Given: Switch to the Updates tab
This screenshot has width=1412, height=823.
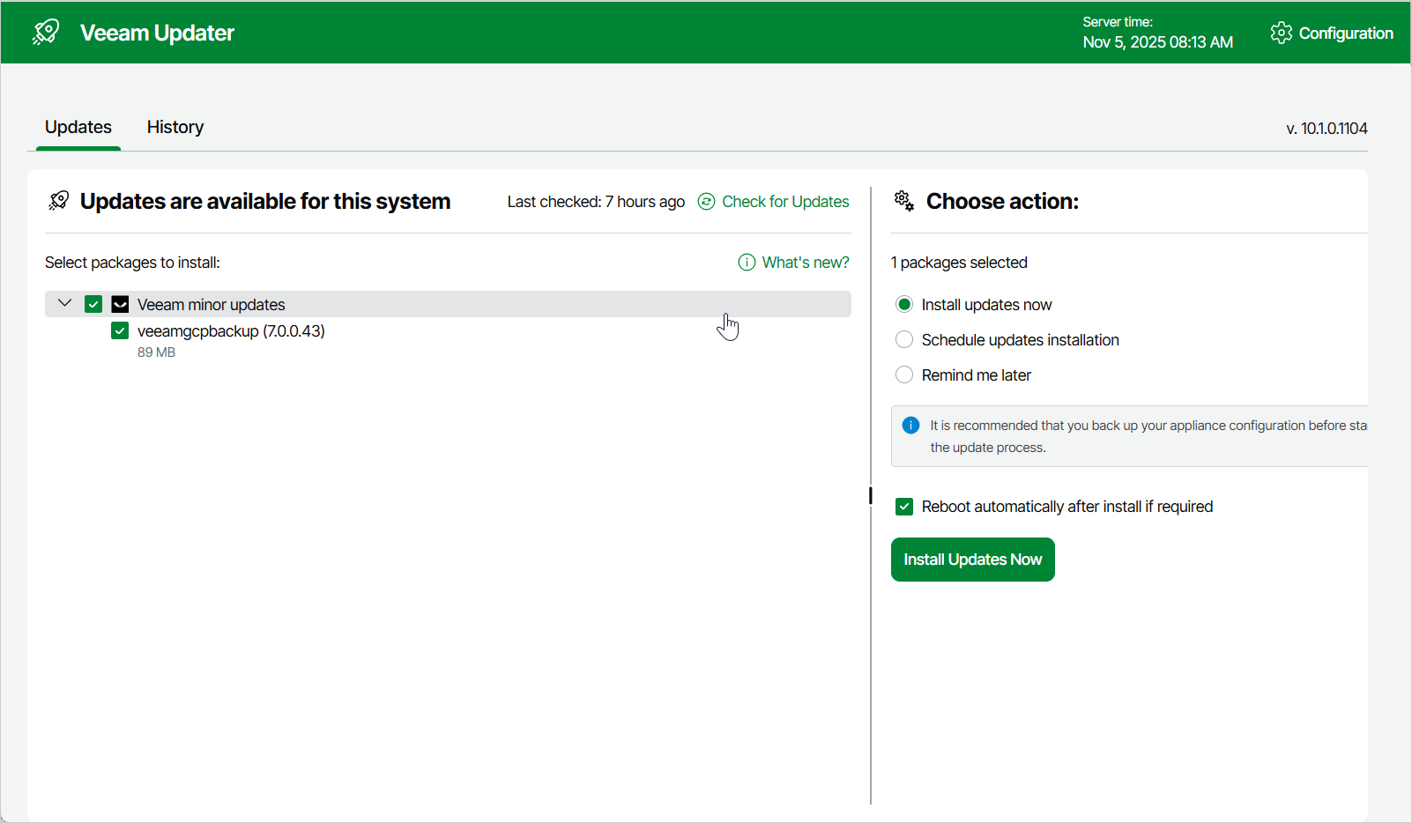Looking at the screenshot, I should pos(78,127).
